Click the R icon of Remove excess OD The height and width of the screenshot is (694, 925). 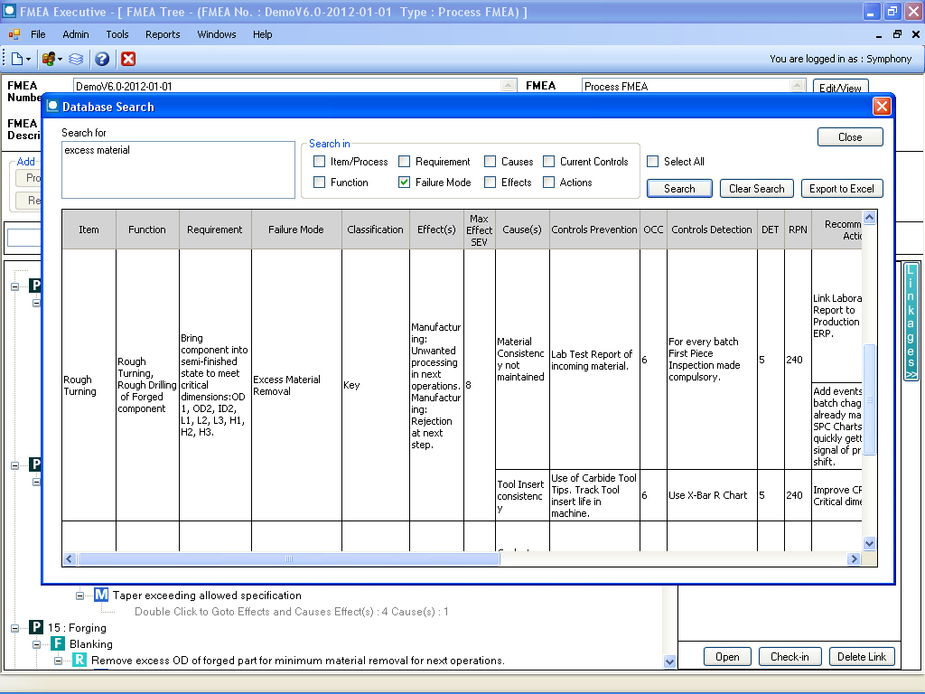click(x=79, y=660)
